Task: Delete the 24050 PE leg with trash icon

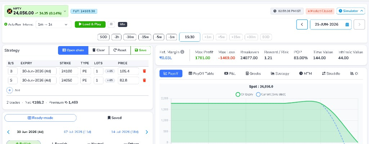Action: (x=145, y=80)
